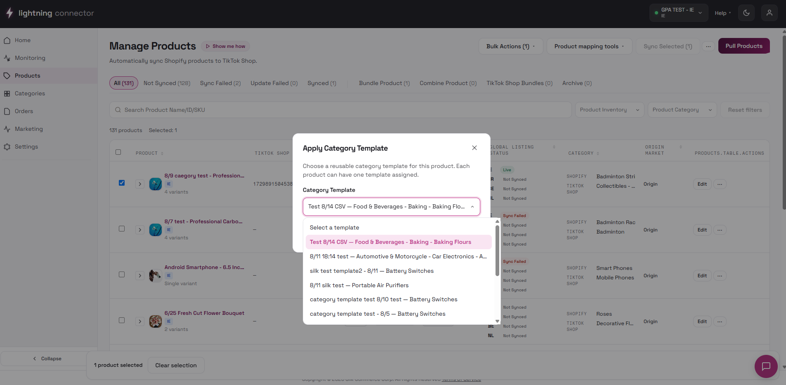786x385 pixels.
Task: Go to Home in the sidebar
Action: pyautogui.click(x=49, y=40)
